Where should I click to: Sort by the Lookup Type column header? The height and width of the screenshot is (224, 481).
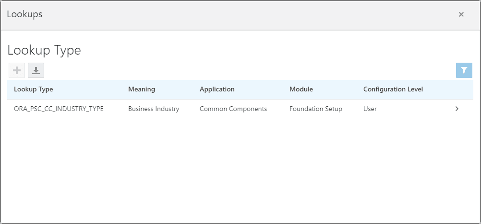tap(34, 89)
